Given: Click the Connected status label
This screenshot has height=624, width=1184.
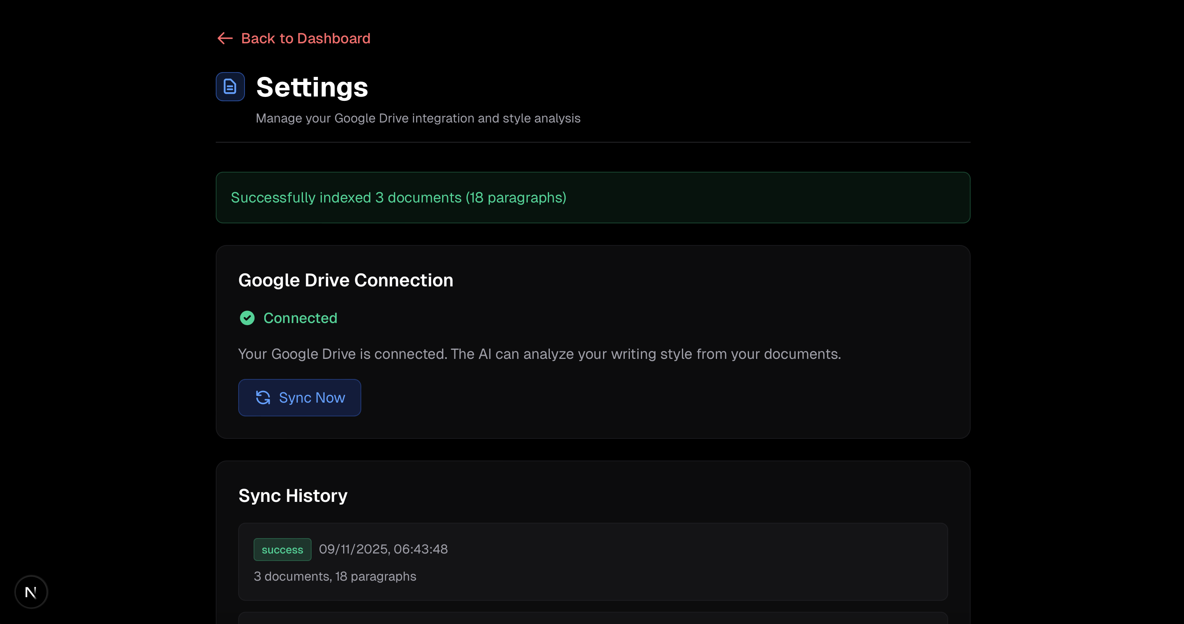Looking at the screenshot, I should coord(300,318).
